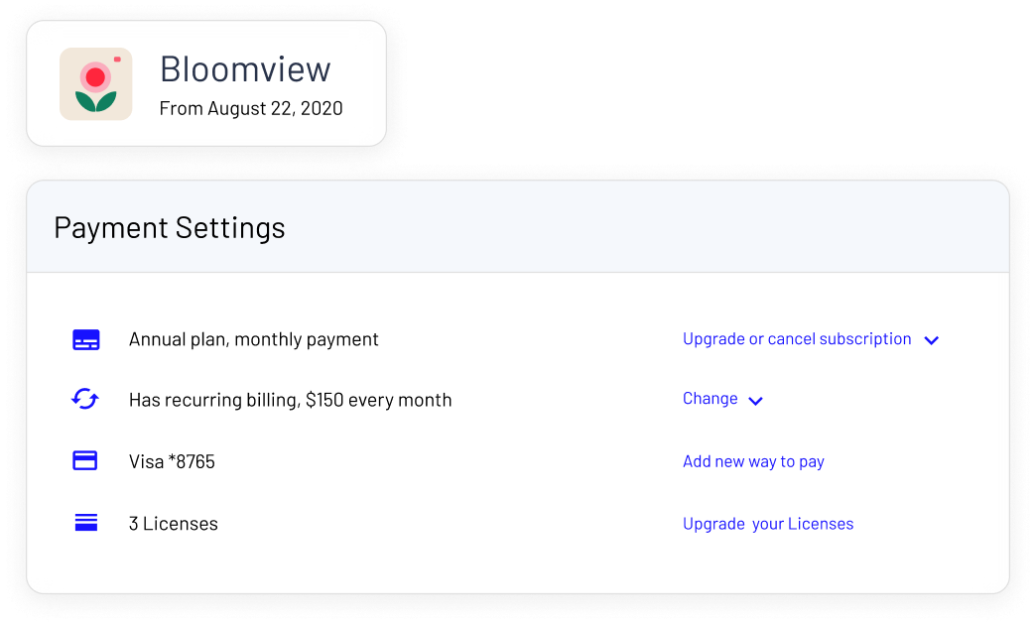Select the Visa *8765 payment method text
Screen dimensions: 1034x624
click(x=172, y=461)
